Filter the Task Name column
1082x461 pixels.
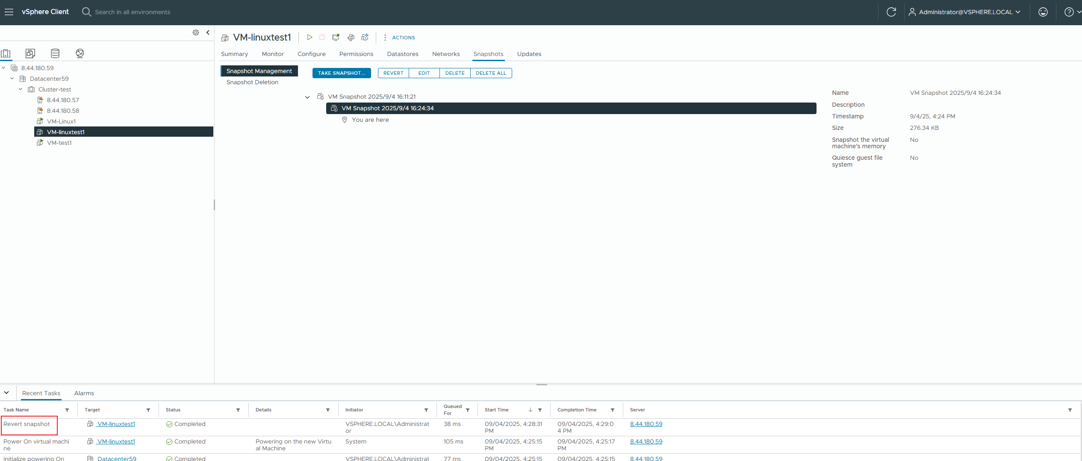tap(67, 410)
